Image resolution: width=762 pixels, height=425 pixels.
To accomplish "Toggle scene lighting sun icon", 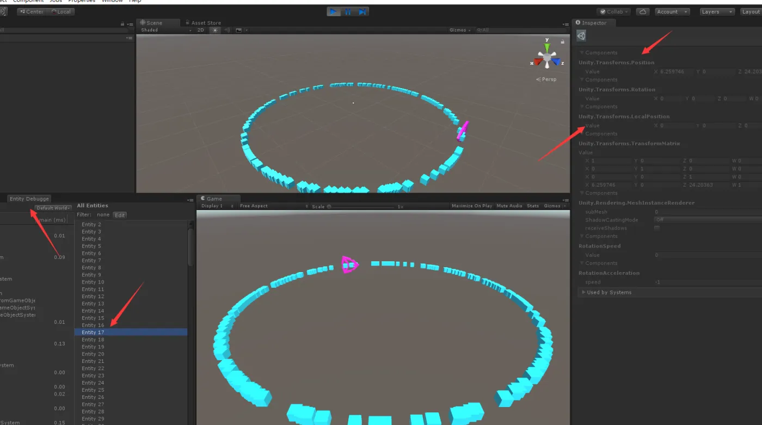I will [215, 30].
